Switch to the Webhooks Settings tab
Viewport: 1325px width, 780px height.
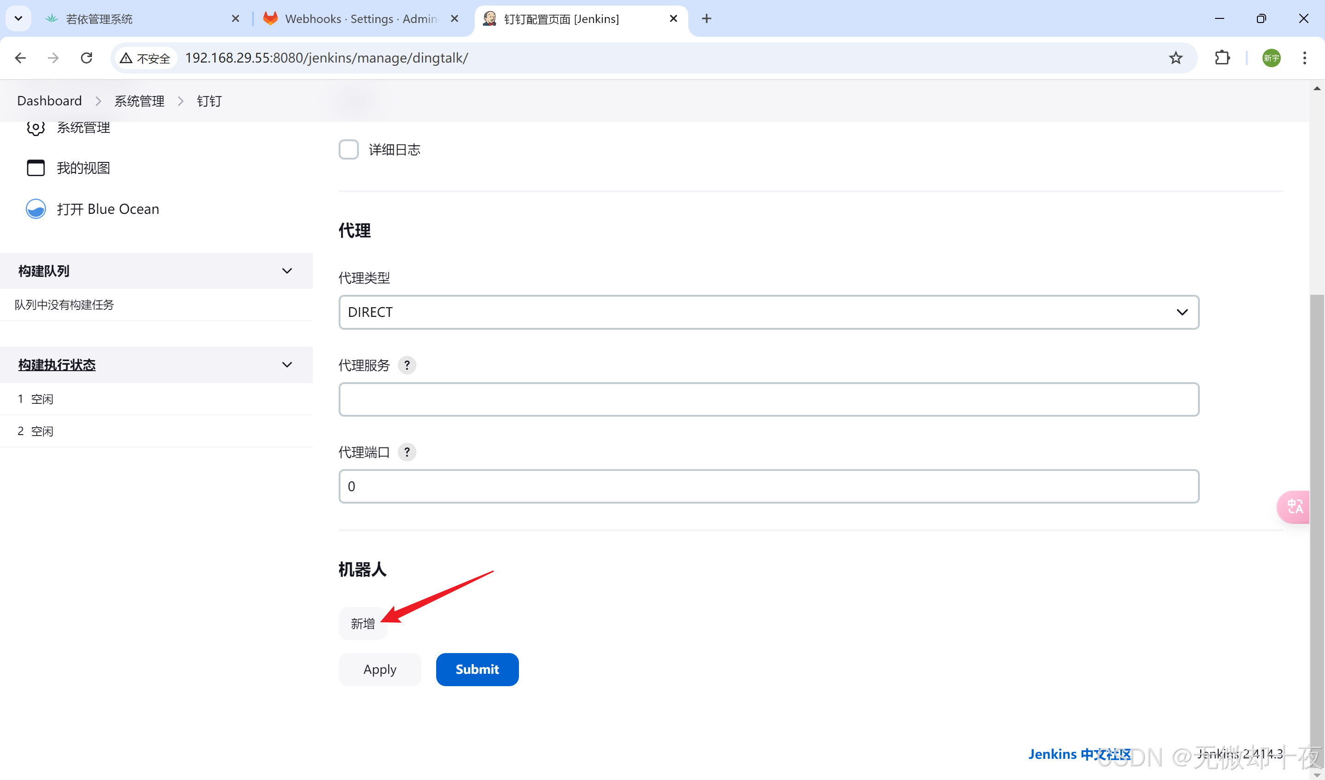pos(360,19)
